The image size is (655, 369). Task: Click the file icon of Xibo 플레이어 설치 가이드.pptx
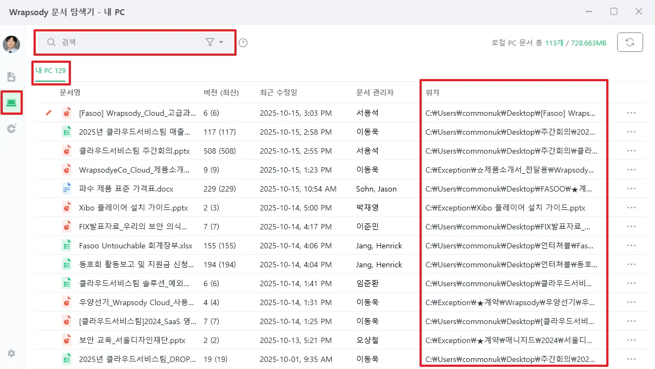pyautogui.click(x=67, y=208)
